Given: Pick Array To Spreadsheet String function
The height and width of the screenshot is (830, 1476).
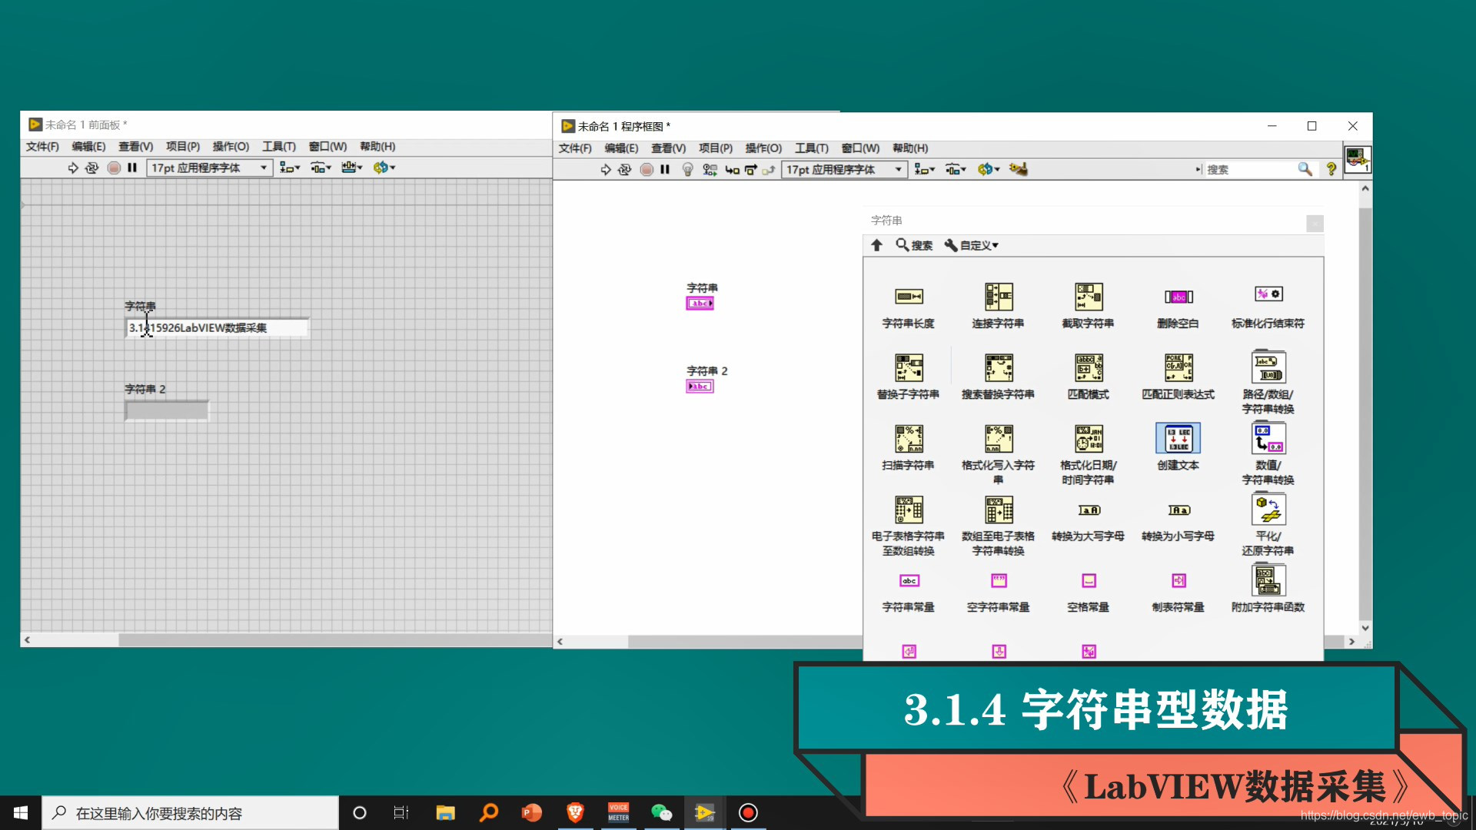Looking at the screenshot, I should (x=999, y=510).
